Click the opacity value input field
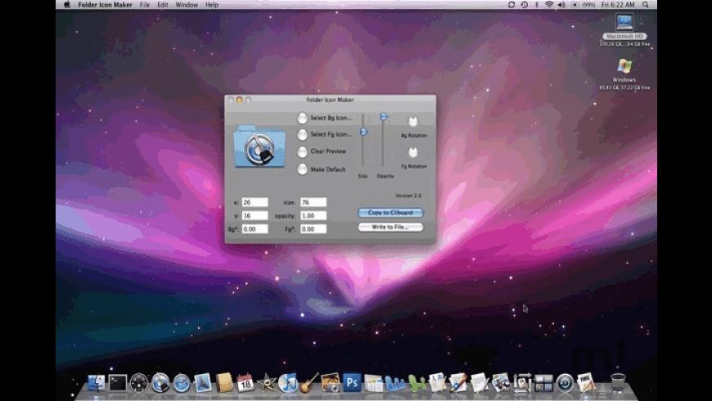Viewport: 712px width, 401px height. click(313, 216)
